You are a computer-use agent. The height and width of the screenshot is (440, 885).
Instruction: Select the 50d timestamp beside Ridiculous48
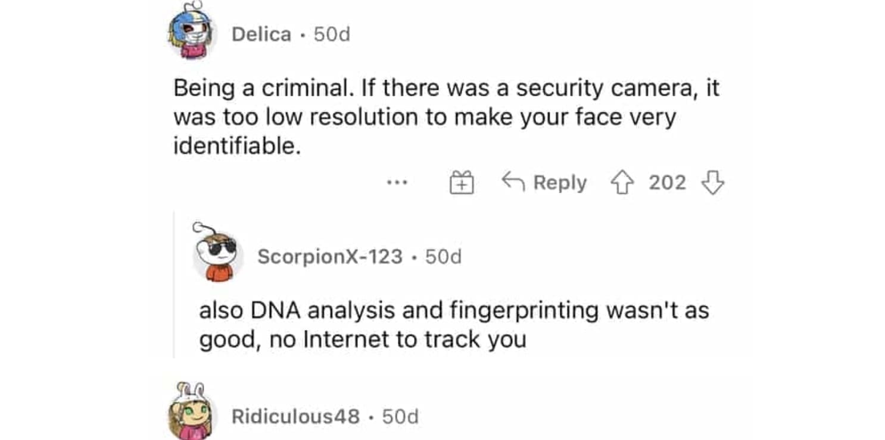click(x=400, y=416)
